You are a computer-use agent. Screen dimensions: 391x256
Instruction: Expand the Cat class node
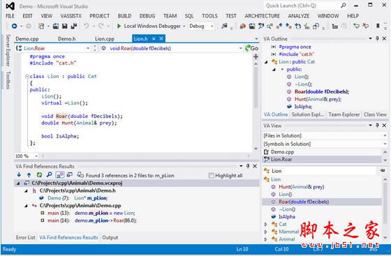coord(266,225)
